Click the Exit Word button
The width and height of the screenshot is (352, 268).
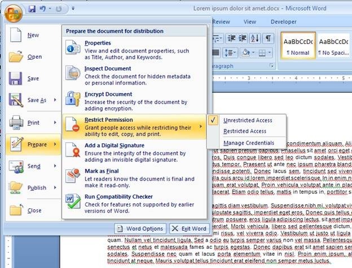(x=189, y=229)
